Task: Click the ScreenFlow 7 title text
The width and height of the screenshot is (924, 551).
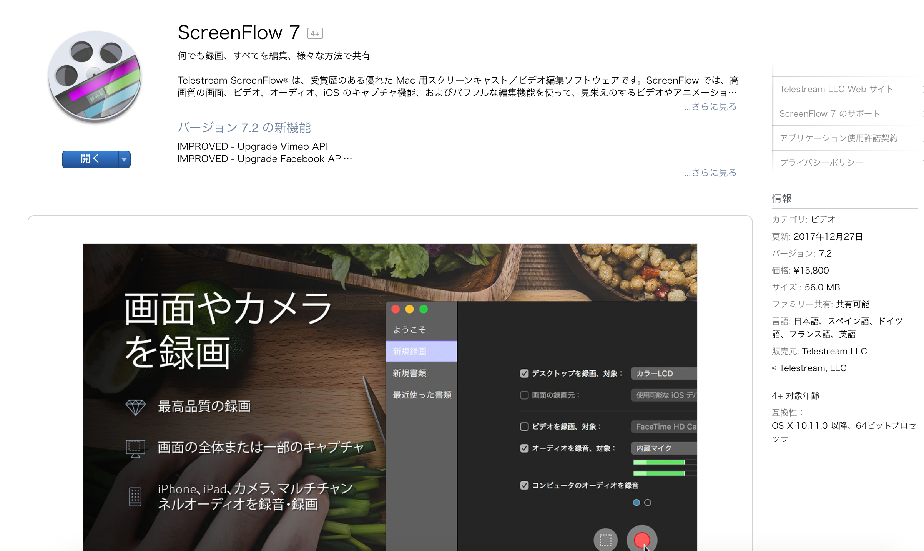Action: [239, 32]
